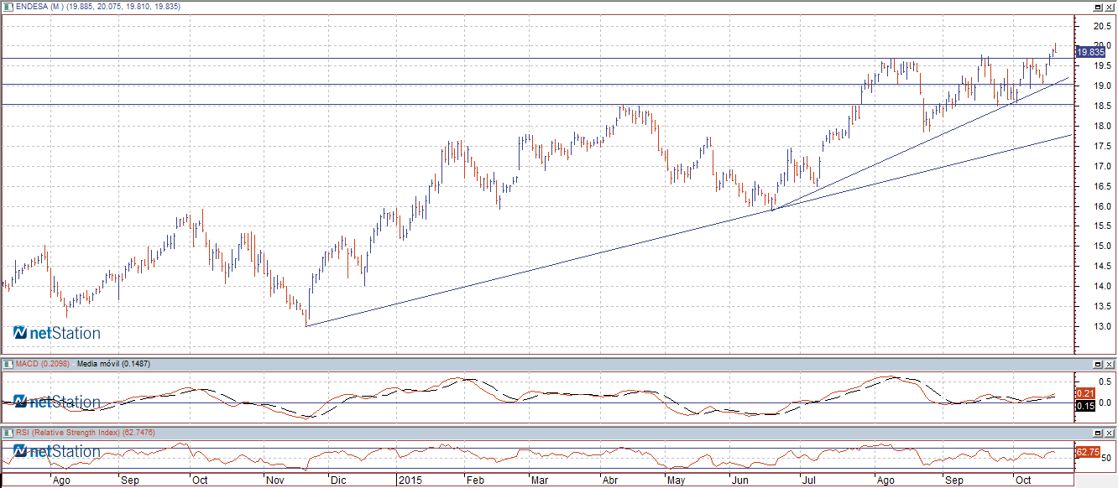Click the 2015 date axis label
This screenshot has height=488, width=1118.
click(x=410, y=481)
